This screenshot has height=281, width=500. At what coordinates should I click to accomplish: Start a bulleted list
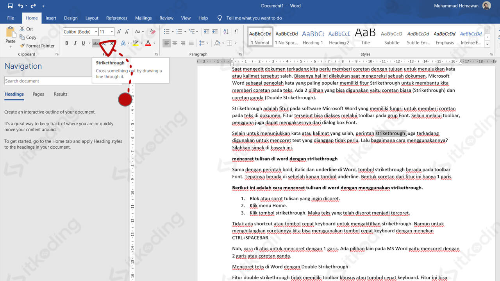(166, 32)
